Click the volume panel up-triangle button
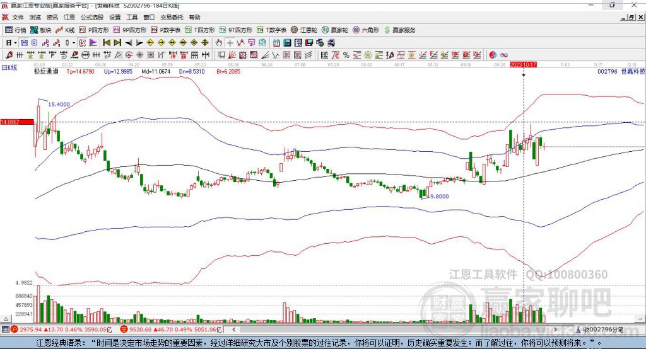This screenshot has width=646, height=349. tap(6, 319)
